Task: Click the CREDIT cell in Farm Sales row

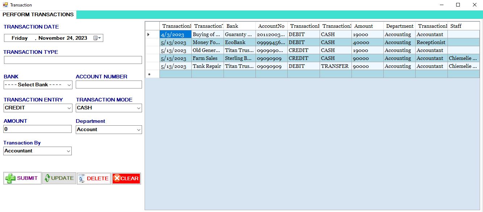Action: (x=304, y=58)
